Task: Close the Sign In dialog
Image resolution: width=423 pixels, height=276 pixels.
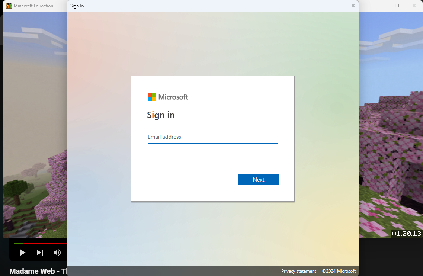Action: [x=353, y=6]
